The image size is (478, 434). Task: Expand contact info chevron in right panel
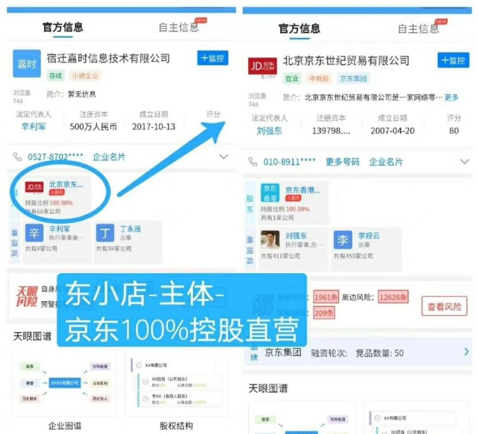[x=464, y=161]
